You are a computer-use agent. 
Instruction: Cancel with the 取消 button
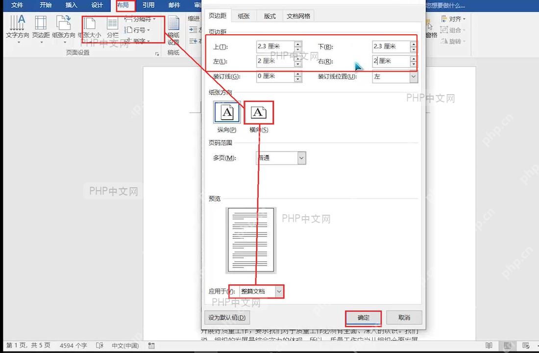click(x=404, y=318)
